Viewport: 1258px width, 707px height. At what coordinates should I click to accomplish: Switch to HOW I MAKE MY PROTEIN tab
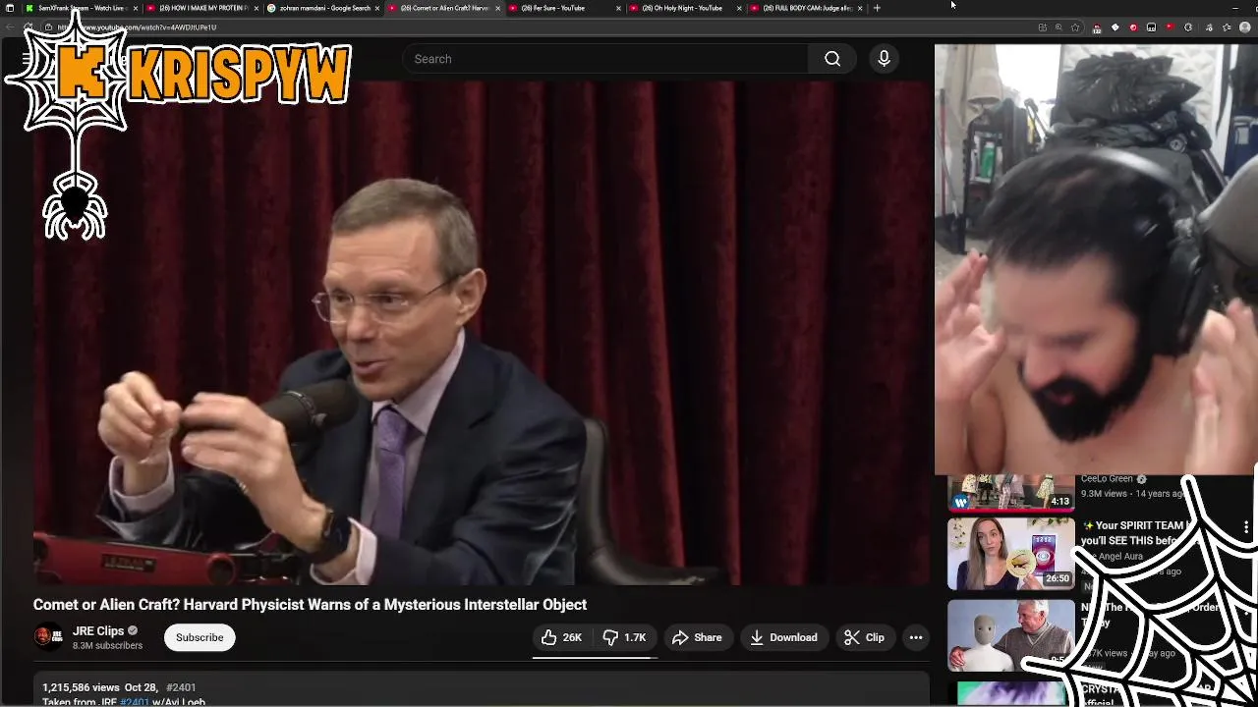coord(202,8)
